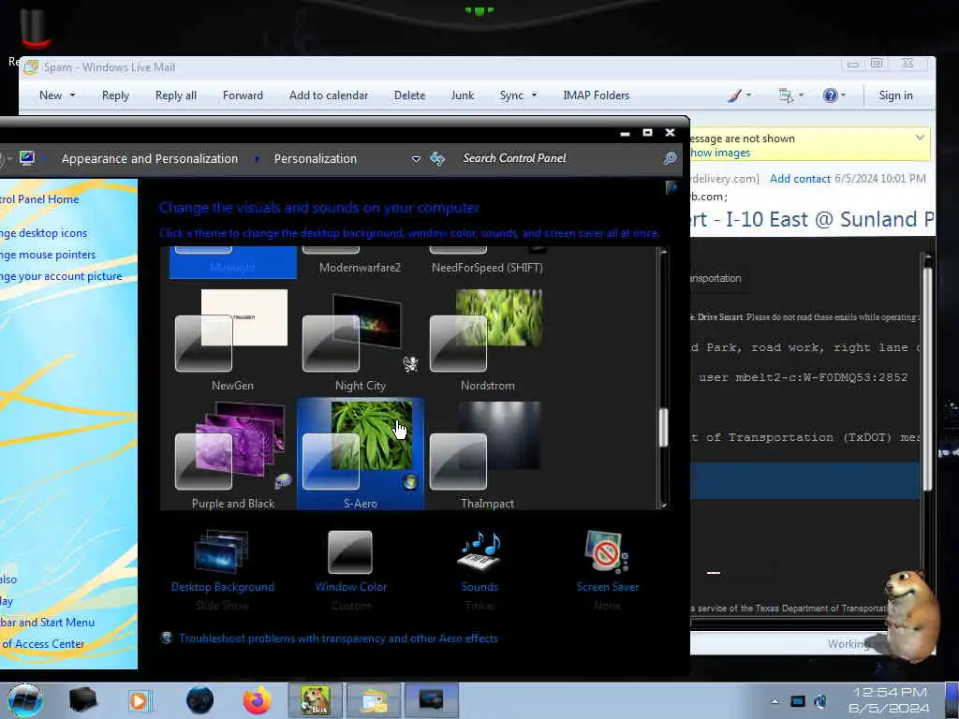Click Add to calendar in Live Mail

[x=329, y=95]
